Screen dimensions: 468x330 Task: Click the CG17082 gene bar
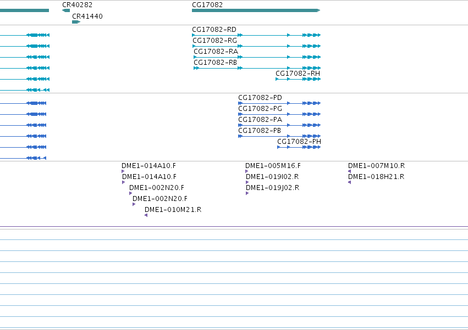256,10
